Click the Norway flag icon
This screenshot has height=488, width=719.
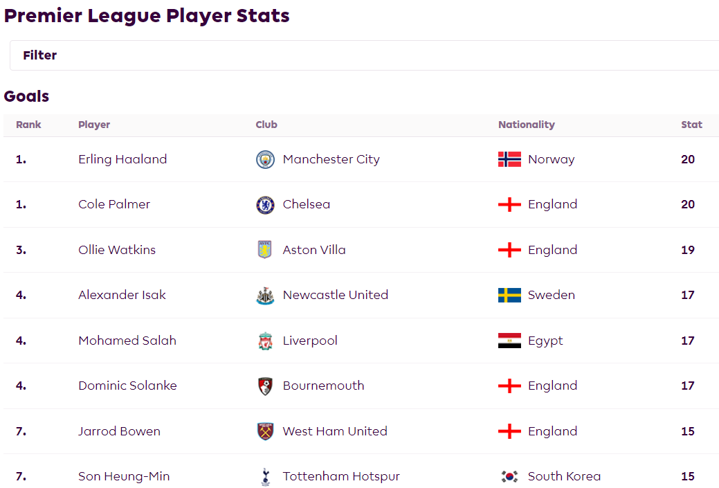(x=509, y=159)
